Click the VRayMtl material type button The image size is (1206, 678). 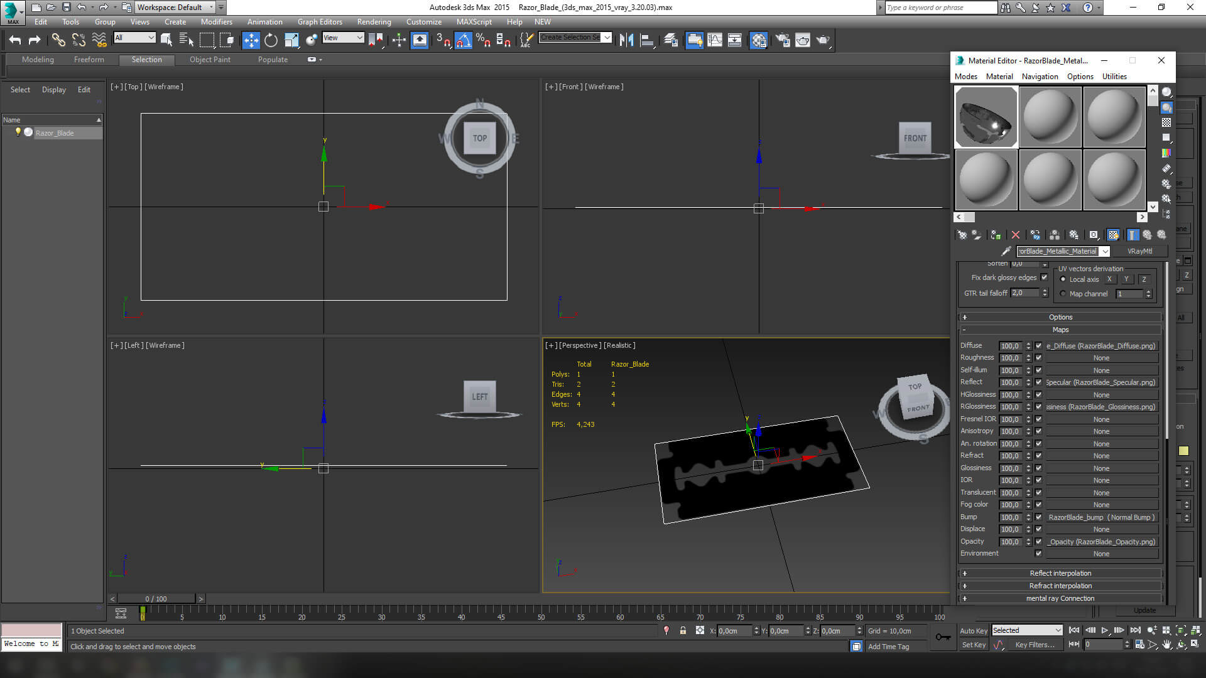pos(1139,251)
